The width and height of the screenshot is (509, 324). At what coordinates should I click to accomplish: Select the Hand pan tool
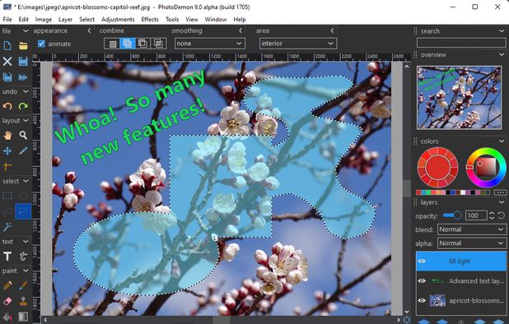pyautogui.click(x=7, y=135)
